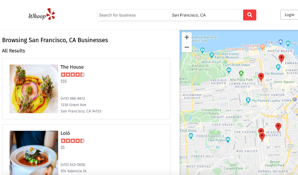Click the Glen Canyon Park map label
This screenshot has height=175, width=298.
coord(234,167)
